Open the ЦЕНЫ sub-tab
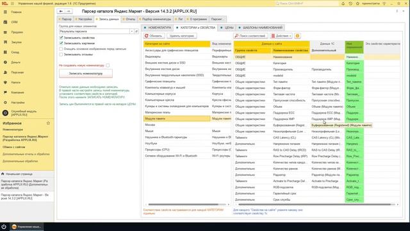This screenshot has height=231, width=410. click(227, 28)
